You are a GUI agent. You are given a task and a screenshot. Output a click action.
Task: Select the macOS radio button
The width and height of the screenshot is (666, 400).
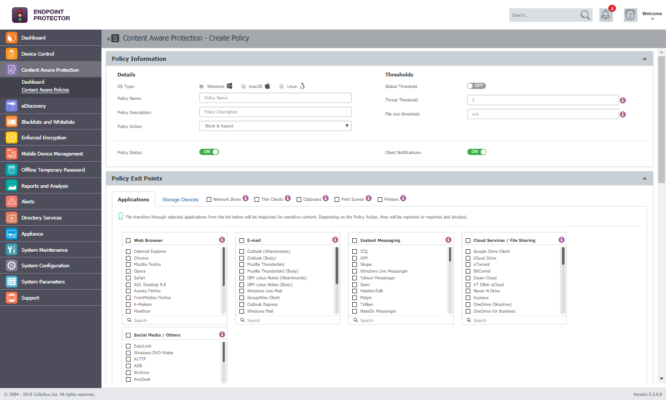[x=243, y=86]
